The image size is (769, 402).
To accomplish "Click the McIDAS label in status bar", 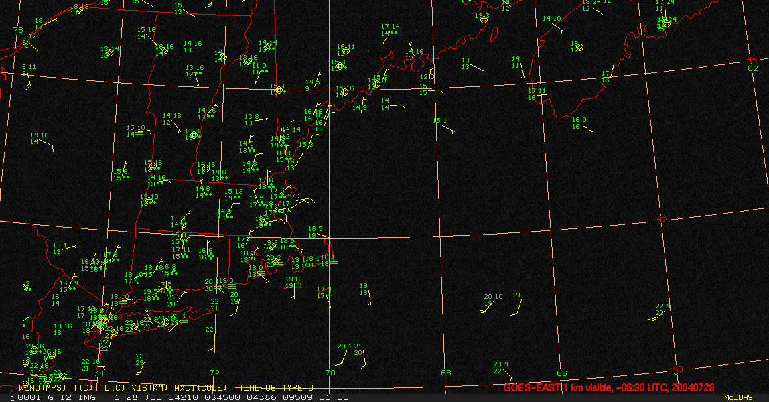I will [x=738, y=397].
